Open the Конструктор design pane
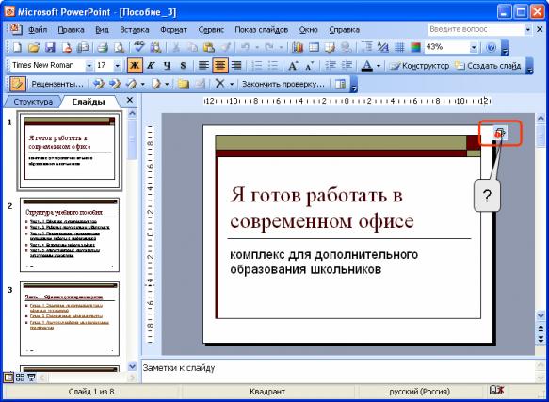Viewport: 549px width, 402px height. (x=419, y=66)
